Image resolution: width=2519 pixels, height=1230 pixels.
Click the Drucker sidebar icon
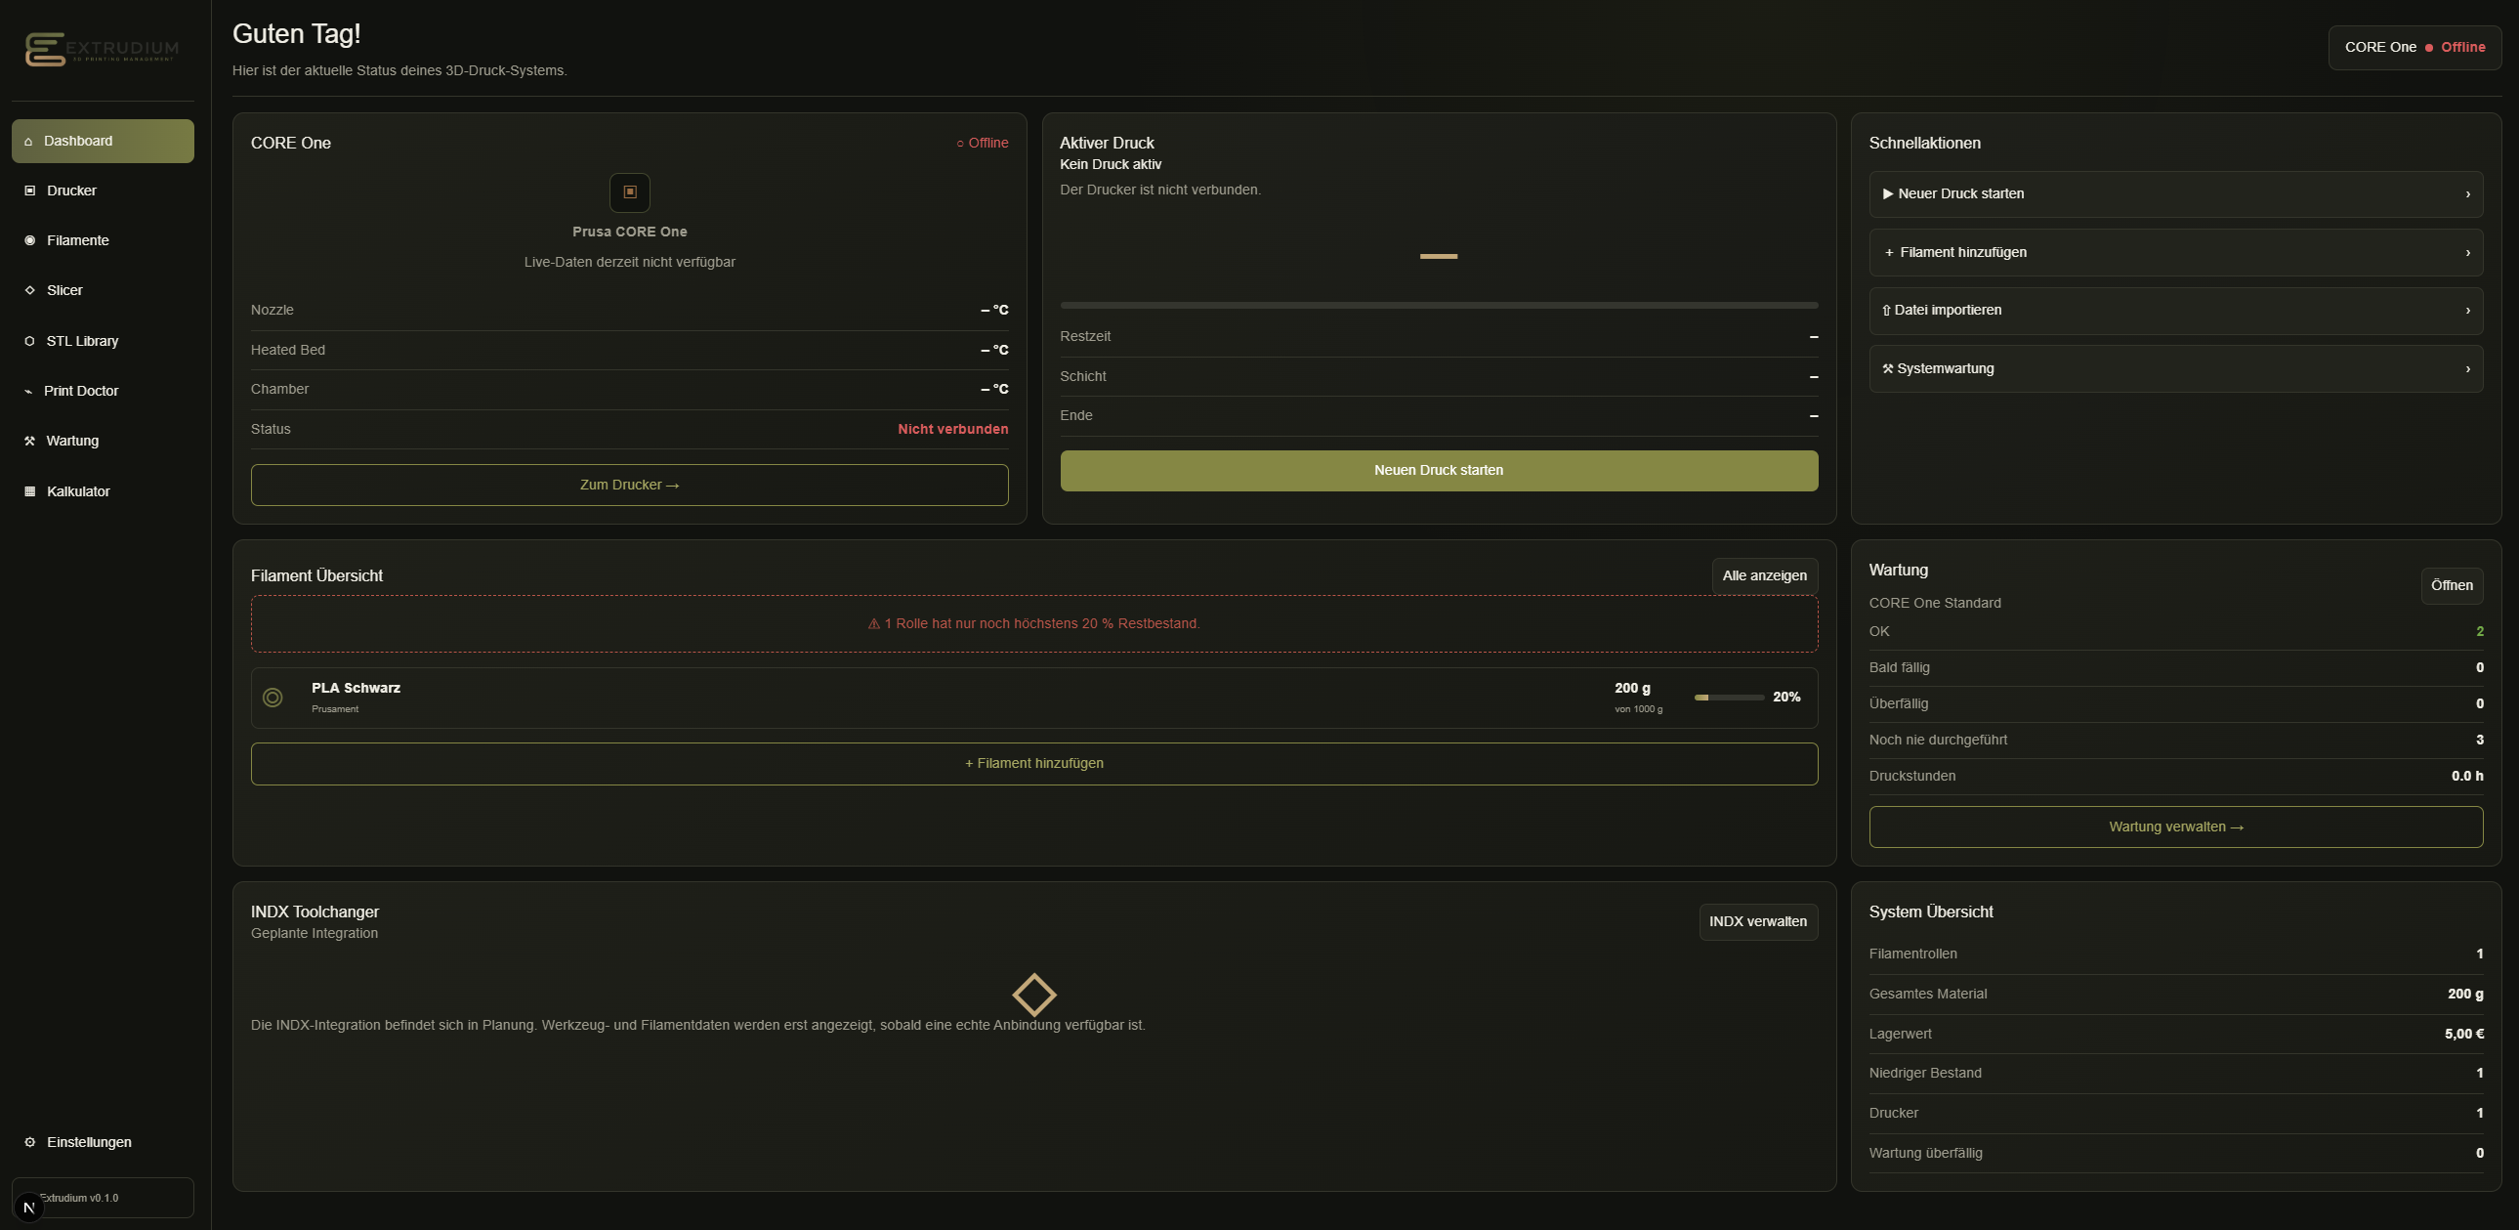coord(29,191)
